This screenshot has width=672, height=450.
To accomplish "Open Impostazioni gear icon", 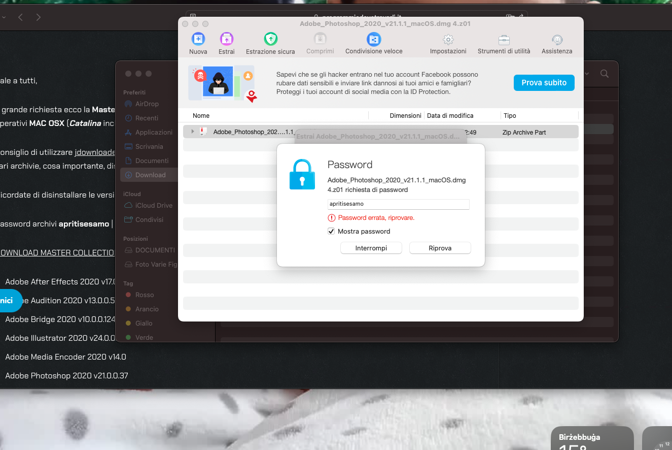I will [448, 40].
